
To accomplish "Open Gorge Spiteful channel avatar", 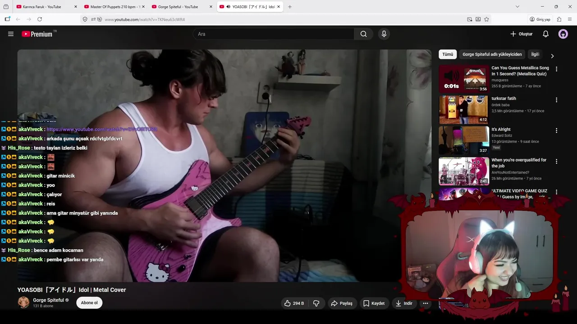I will [x=23, y=302].
